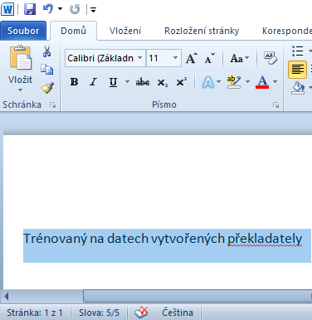
Task: Toggle strikethrough abc formatting
Action: point(143,82)
